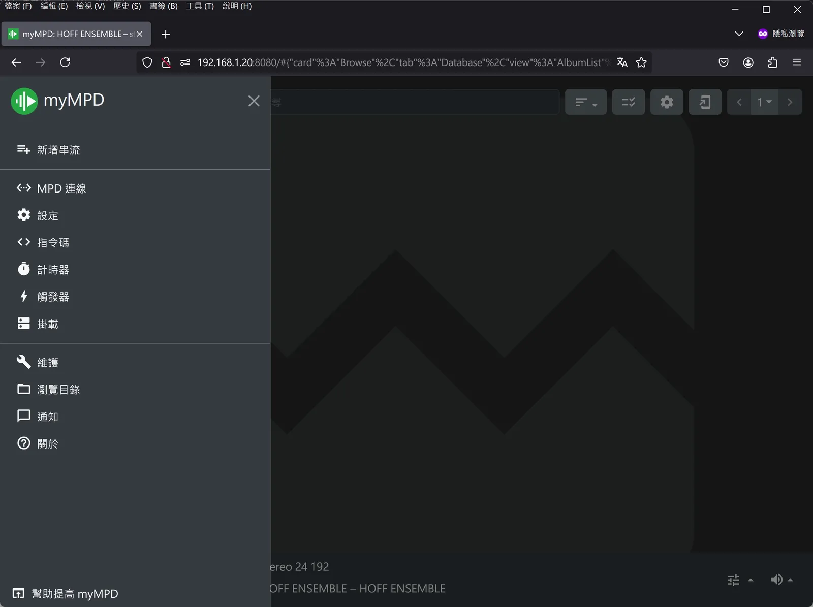Go back in browser history
The height and width of the screenshot is (607, 813).
tap(16, 62)
